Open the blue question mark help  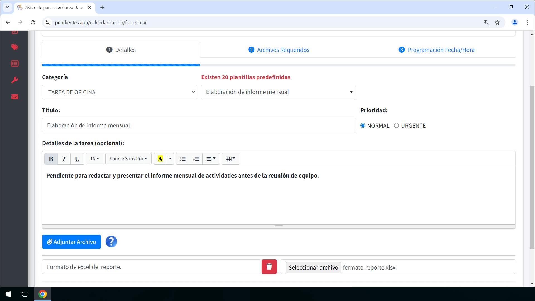111,242
